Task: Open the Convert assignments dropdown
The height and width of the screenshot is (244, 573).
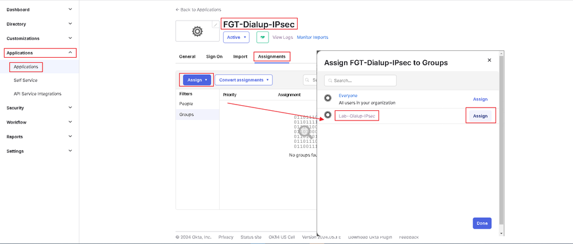Action: [x=244, y=80]
